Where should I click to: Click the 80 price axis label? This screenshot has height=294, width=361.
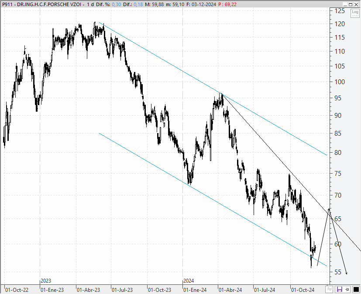[x=338, y=153]
